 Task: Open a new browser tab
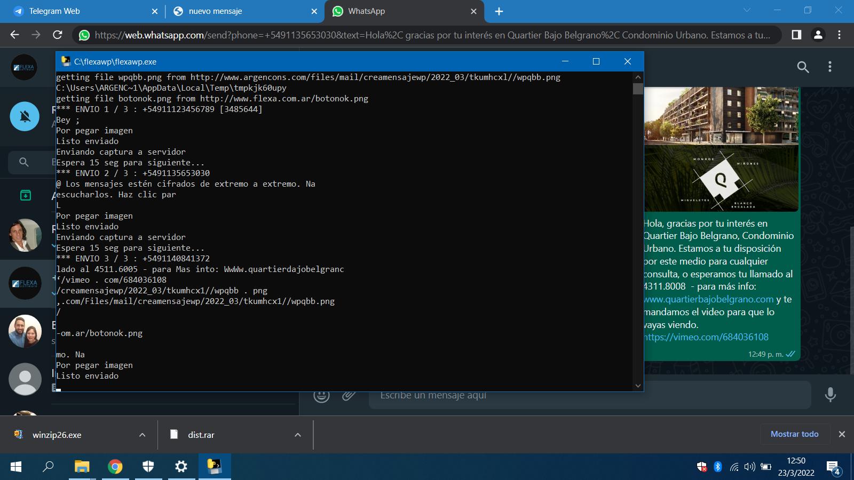coord(499,11)
